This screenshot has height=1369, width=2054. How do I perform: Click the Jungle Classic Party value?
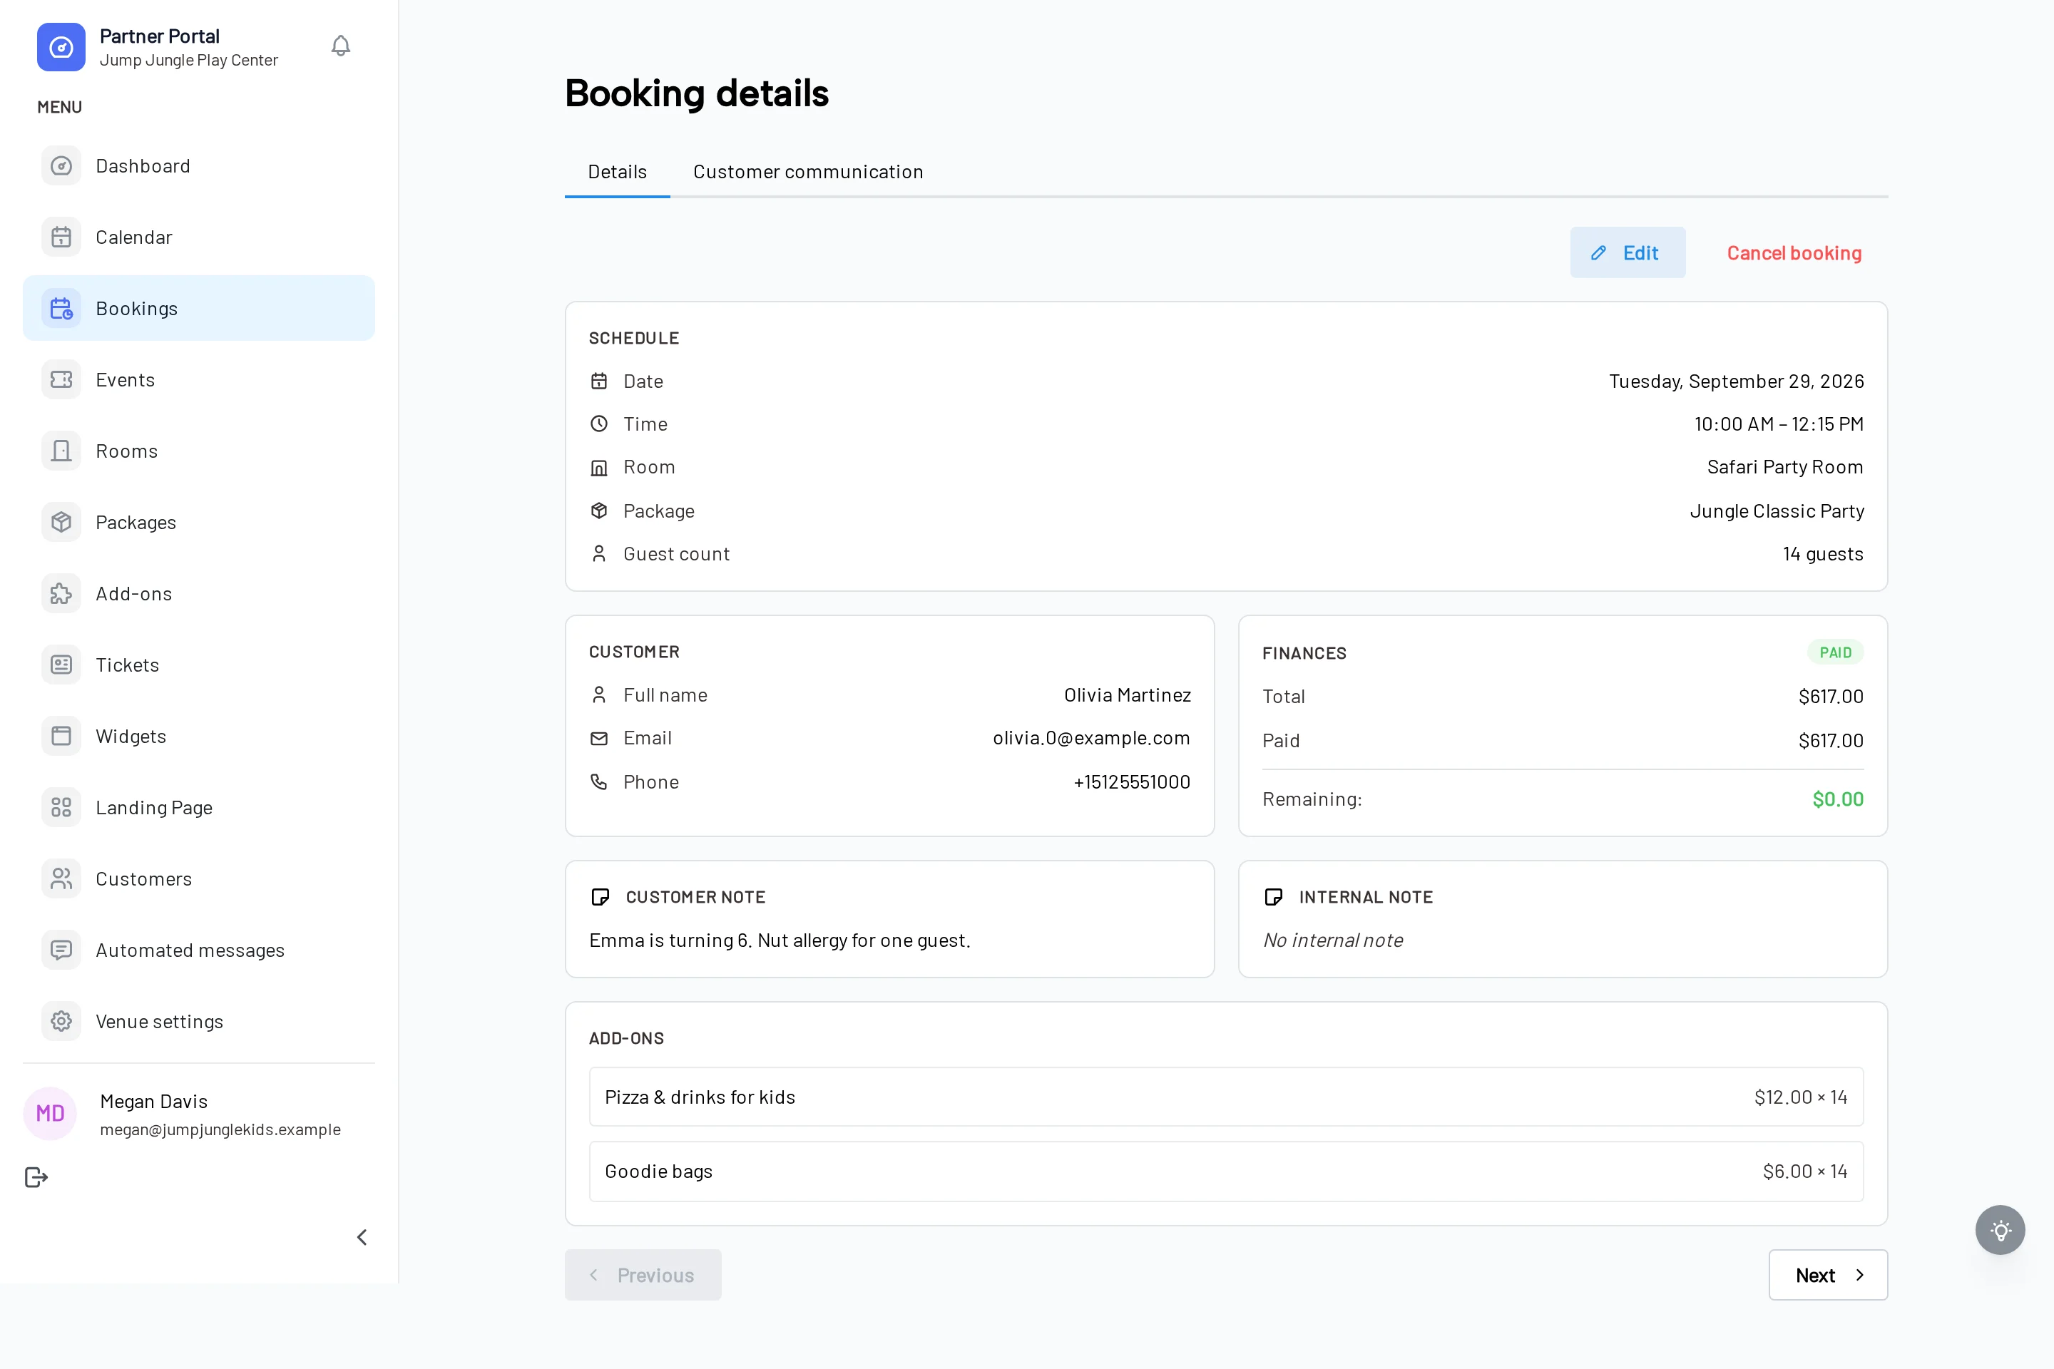pos(1777,512)
